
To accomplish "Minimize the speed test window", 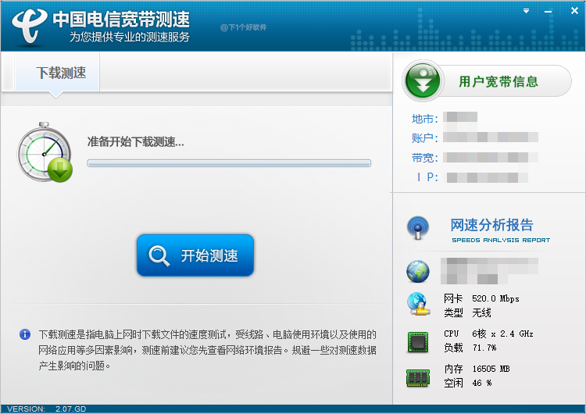I will click(548, 12).
